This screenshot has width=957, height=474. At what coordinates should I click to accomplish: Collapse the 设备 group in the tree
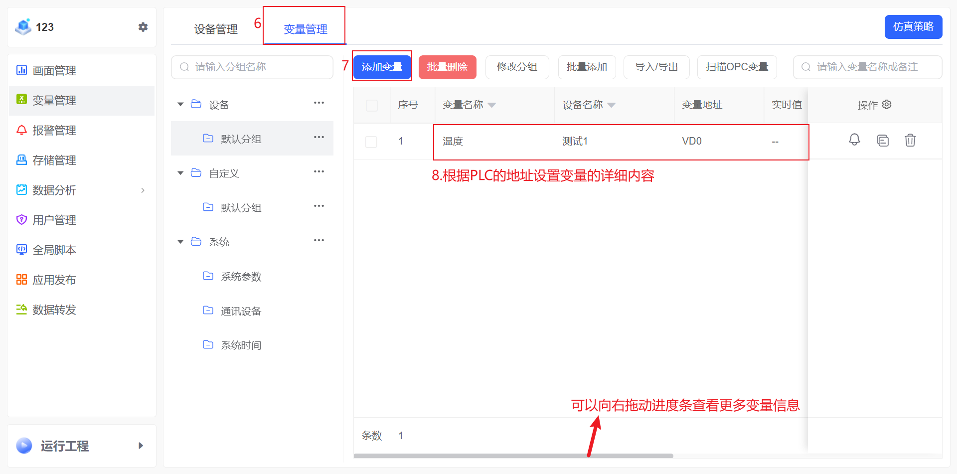click(x=180, y=104)
